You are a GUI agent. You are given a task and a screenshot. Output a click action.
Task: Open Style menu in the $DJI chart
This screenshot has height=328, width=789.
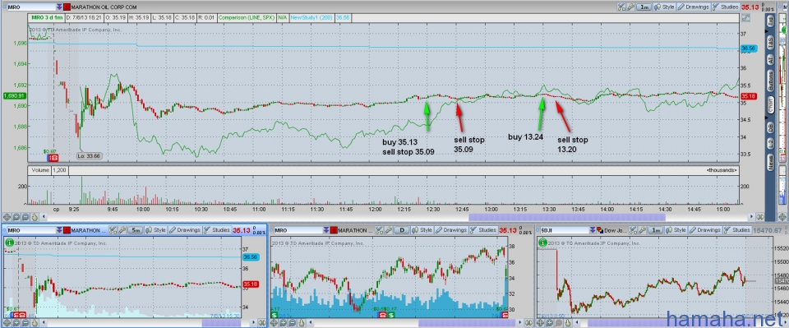(x=676, y=230)
